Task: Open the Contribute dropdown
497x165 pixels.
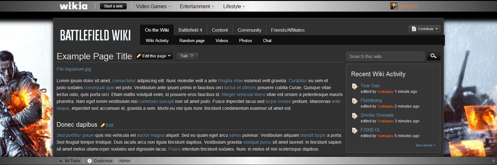Action: click(424, 29)
